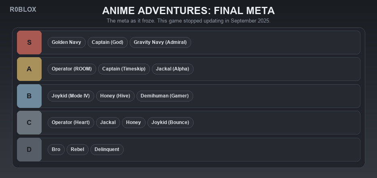Screen dimensions: 377x178
Task: Select Operator (ROOM) in A tier
Action: pyautogui.click(x=72, y=69)
